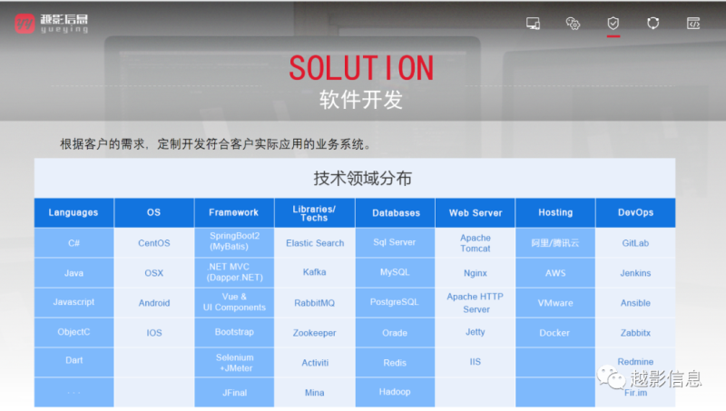Click the SOLUTION heading

(361, 68)
